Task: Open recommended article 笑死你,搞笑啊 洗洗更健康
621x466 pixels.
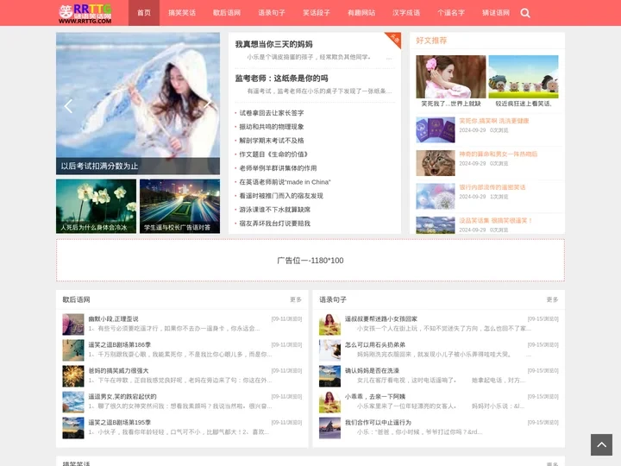Action: point(494,121)
